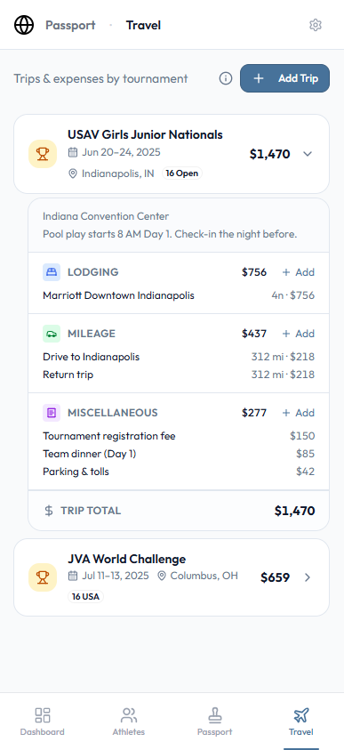Collapse the USAV Girls Junior Nationals trip
Viewport: 344px width, 750px height.
point(308,154)
